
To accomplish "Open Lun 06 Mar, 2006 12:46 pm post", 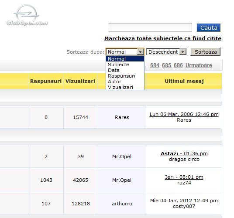I will point(184,114).
